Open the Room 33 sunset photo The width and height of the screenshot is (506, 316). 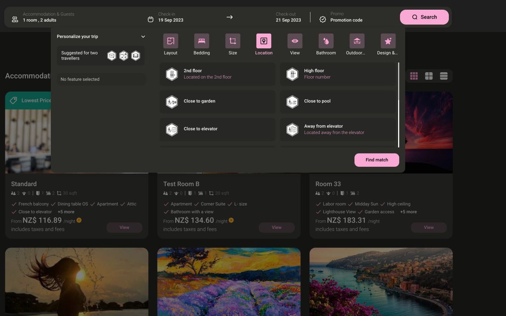click(x=429, y=132)
